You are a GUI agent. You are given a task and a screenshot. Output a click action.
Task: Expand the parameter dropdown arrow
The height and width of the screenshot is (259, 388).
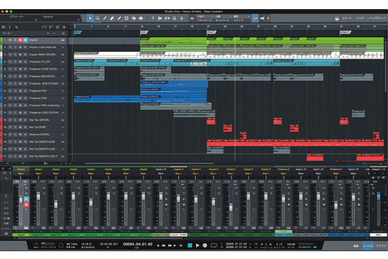click(36, 19)
